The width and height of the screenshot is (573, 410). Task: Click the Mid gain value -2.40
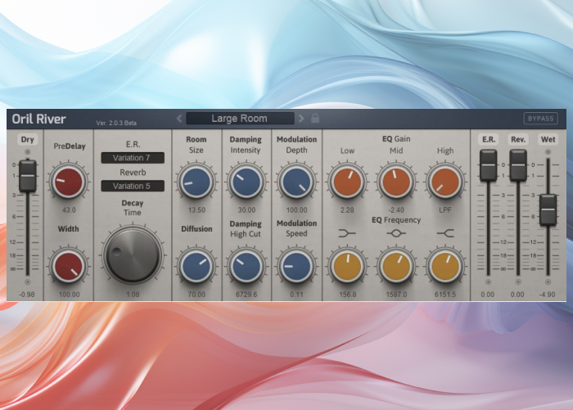[x=396, y=210]
